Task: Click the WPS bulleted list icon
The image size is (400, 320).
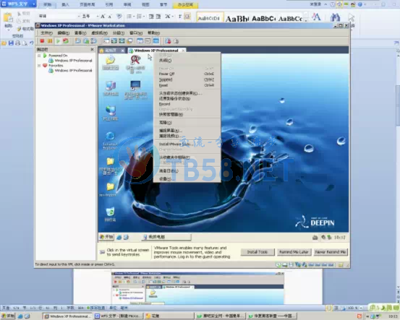Action: tap(129, 17)
